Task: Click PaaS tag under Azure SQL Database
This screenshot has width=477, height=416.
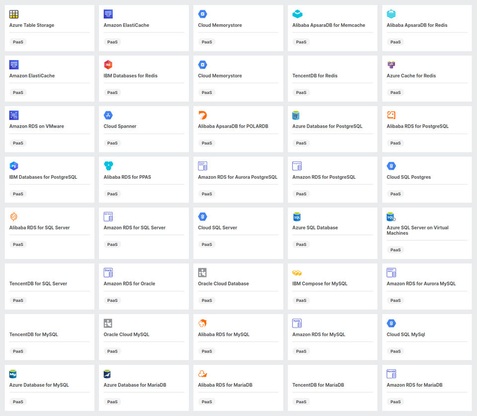Action: [x=301, y=244]
